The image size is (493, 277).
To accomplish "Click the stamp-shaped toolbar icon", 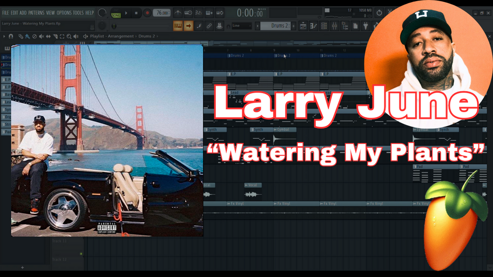I will point(219,26).
